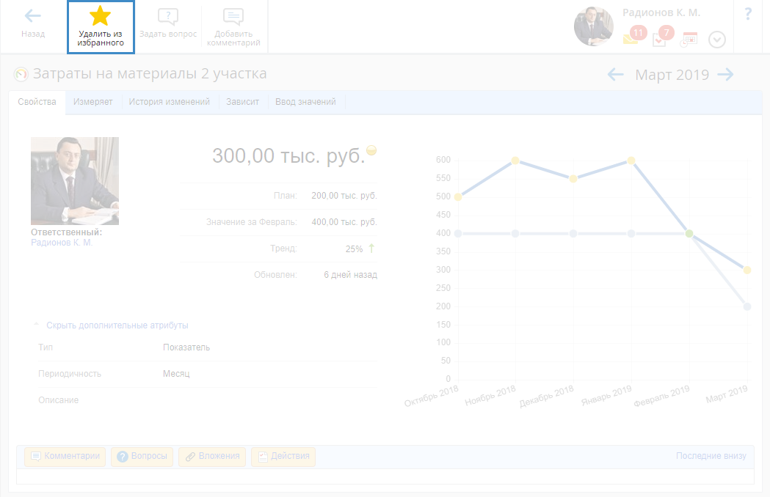This screenshot has height=497, width=770.
Task: Open the mail envelope with 11 notifications
Action: pos(631,39)
